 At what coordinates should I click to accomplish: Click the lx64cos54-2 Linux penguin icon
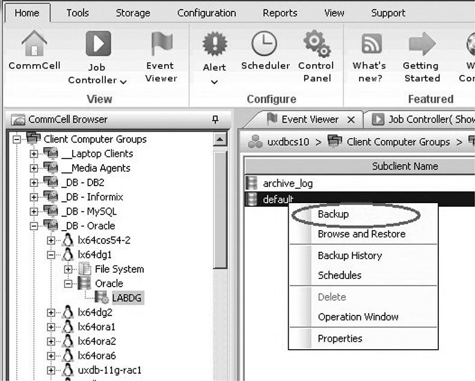coord(68,240)
